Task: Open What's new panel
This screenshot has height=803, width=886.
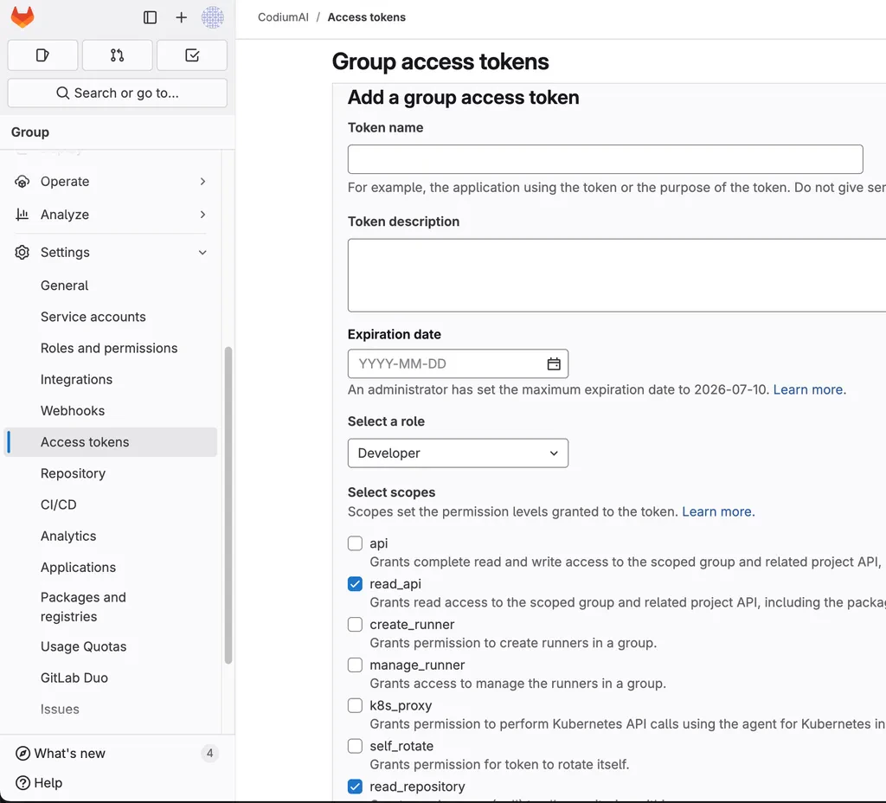Action: click(x=68, y=753)
